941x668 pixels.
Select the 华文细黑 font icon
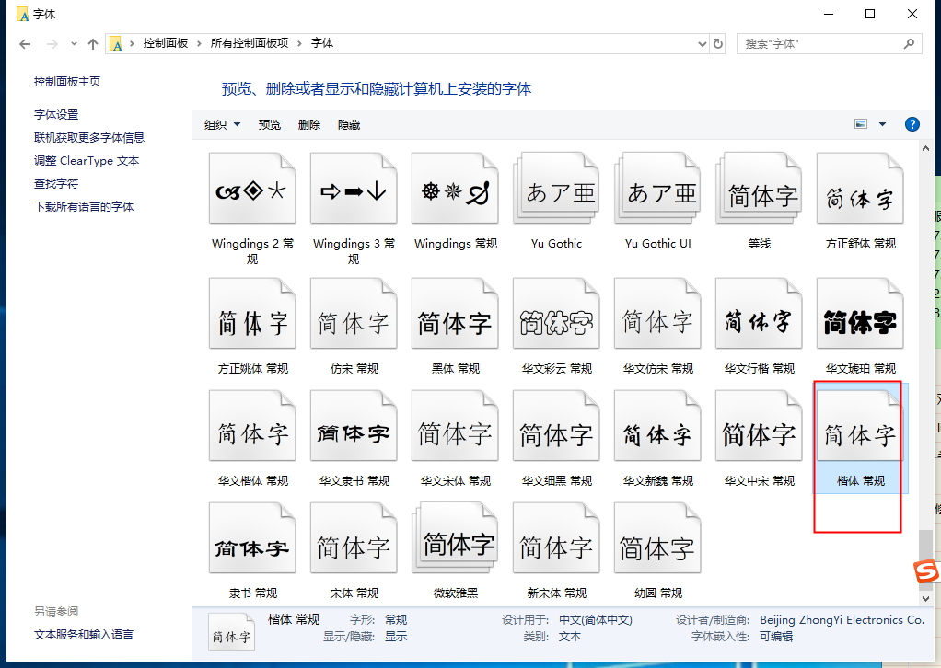pyautogui.click(x=556, y=426)
